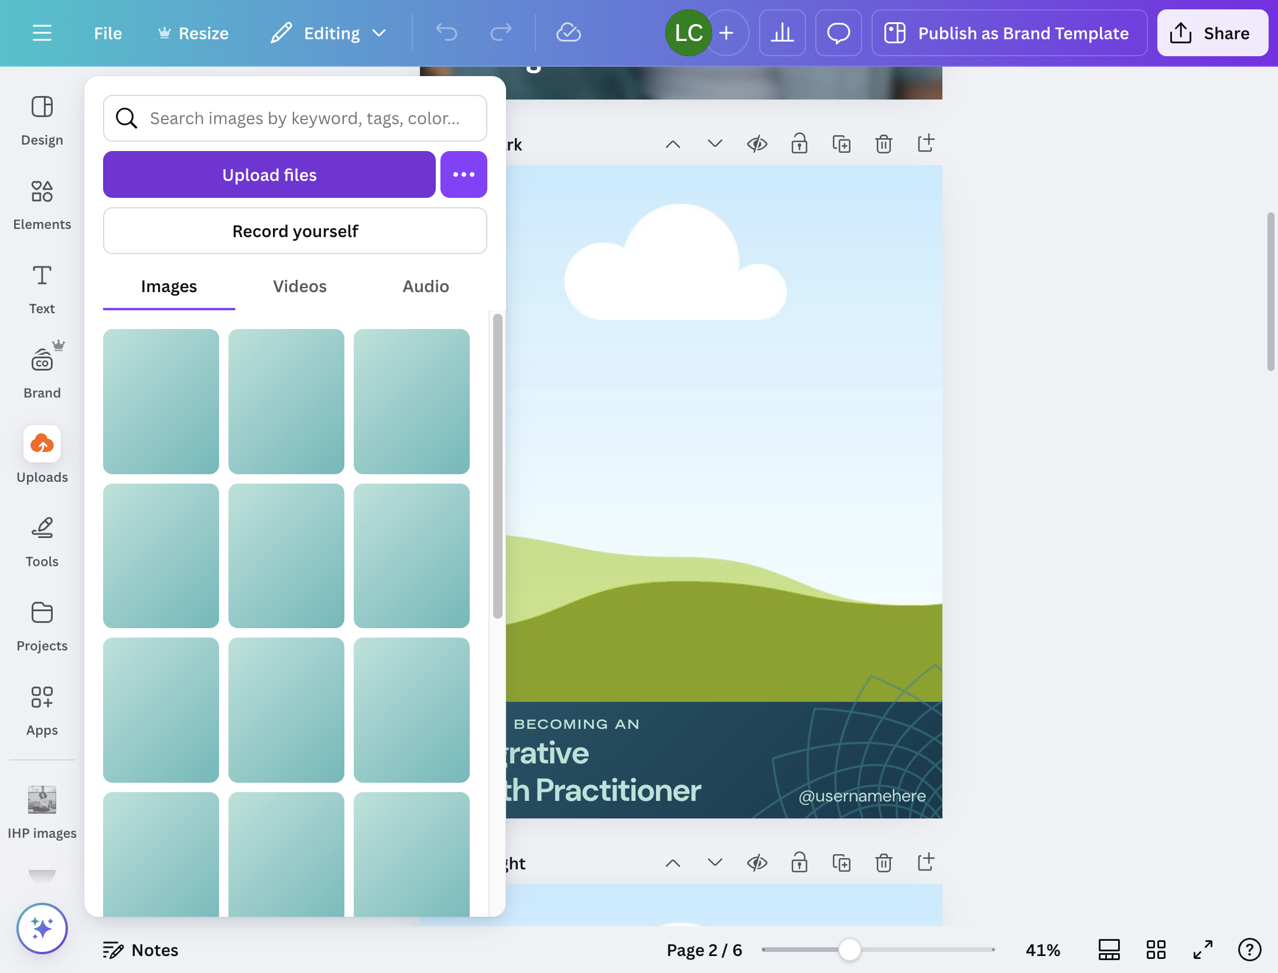Viewport: 1278px width, 973px height.
Task: Open the IHP images folder
Action: coord(42,813)
